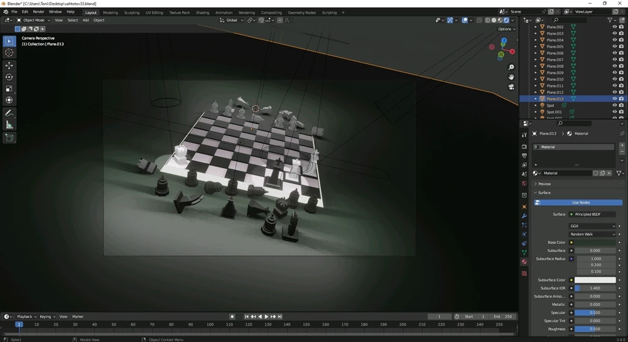Screen dimensions: 628x342
Task: Pick the Measure tool
Action: coord(9,125)
